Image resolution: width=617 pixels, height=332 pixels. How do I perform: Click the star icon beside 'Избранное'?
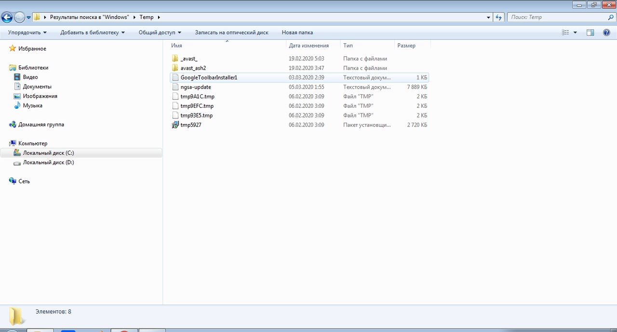click(13, 49)
